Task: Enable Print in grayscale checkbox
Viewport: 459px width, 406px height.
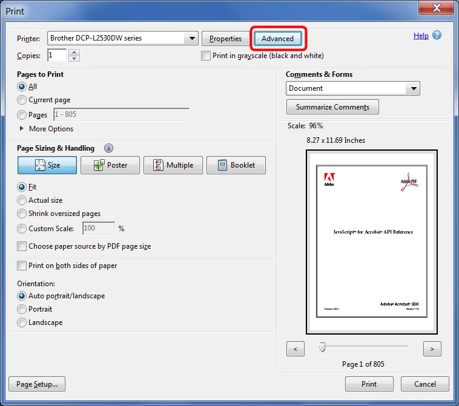Action: (x=206, y=56)
